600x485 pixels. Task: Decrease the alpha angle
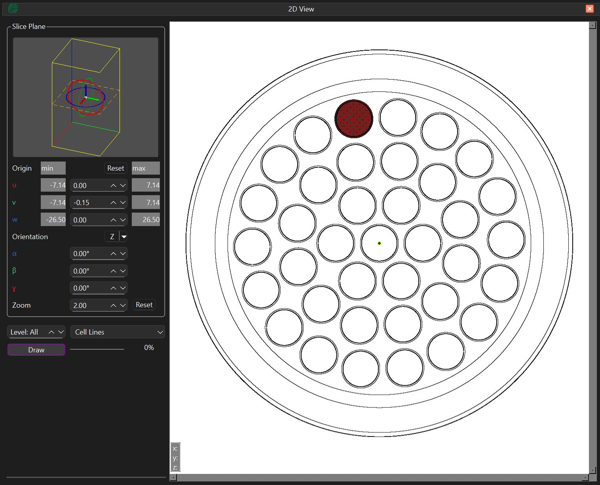click(123, 253)
